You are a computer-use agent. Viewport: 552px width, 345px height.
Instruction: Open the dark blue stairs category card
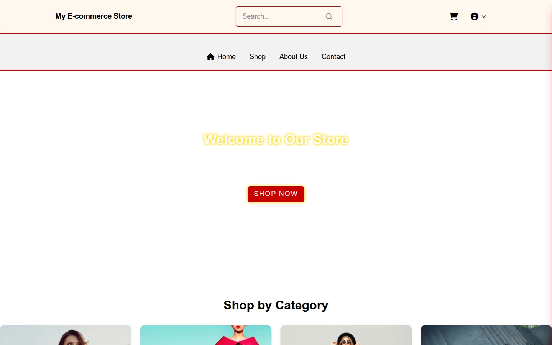coord(486,335)
